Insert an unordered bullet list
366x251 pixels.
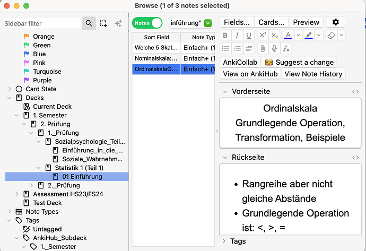tap(225, 49)
